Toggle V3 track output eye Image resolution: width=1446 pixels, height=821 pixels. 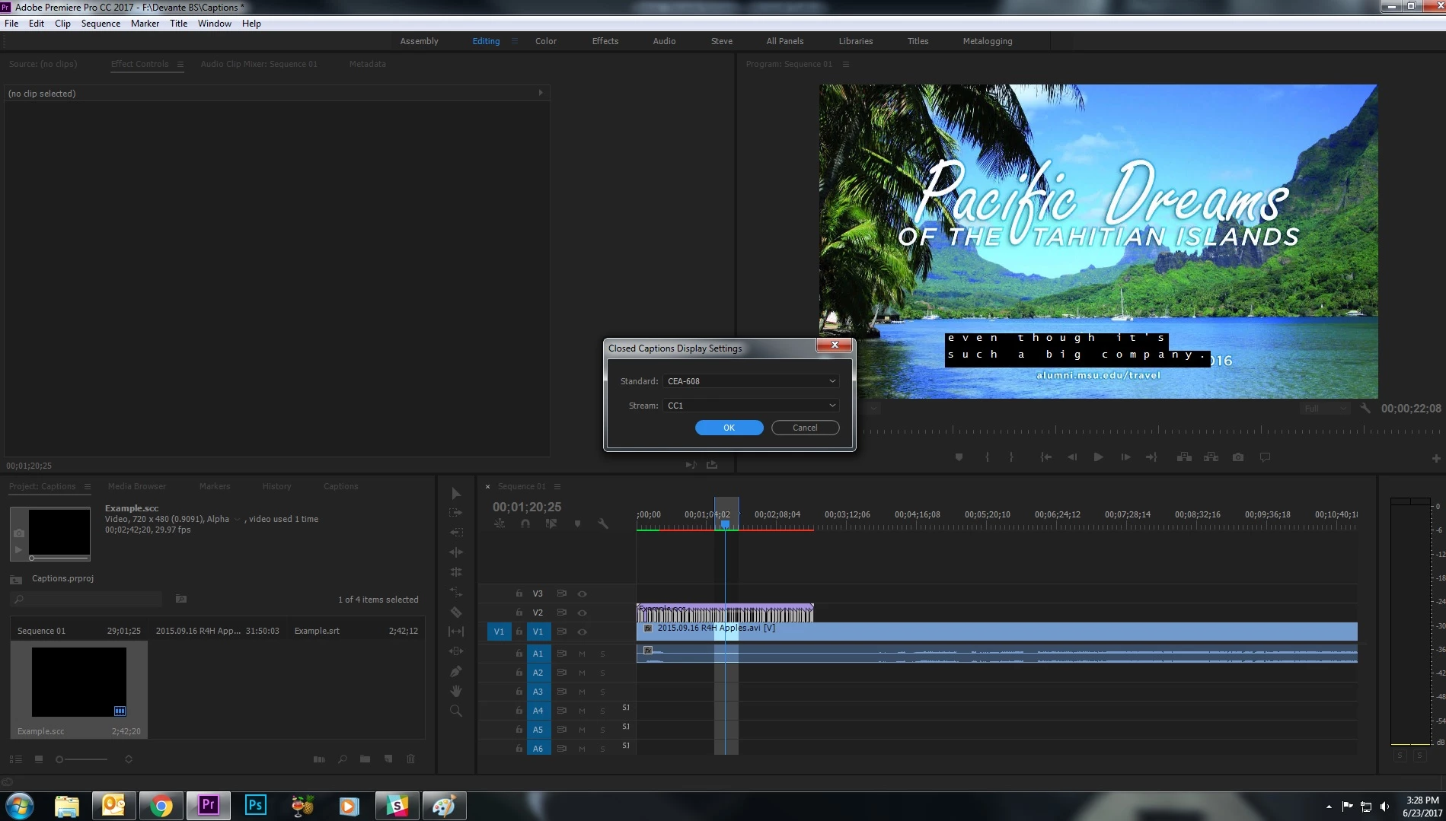pyautogui.click(x=582, y=593)
